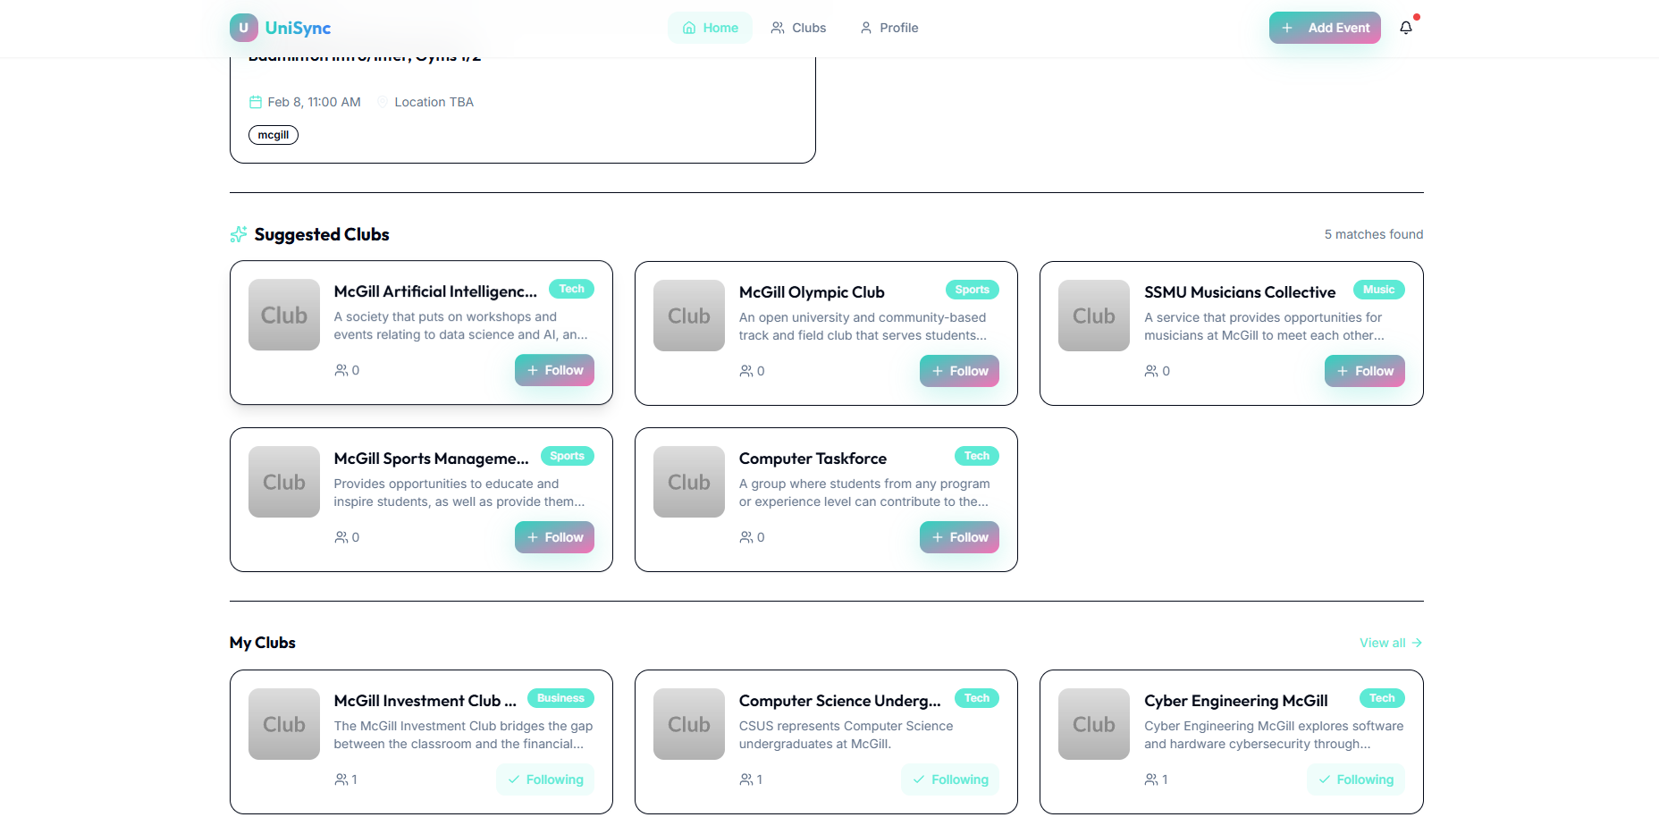Follow McGill Sports Management club
This screenshot has height=834, width=1659.
554,537
